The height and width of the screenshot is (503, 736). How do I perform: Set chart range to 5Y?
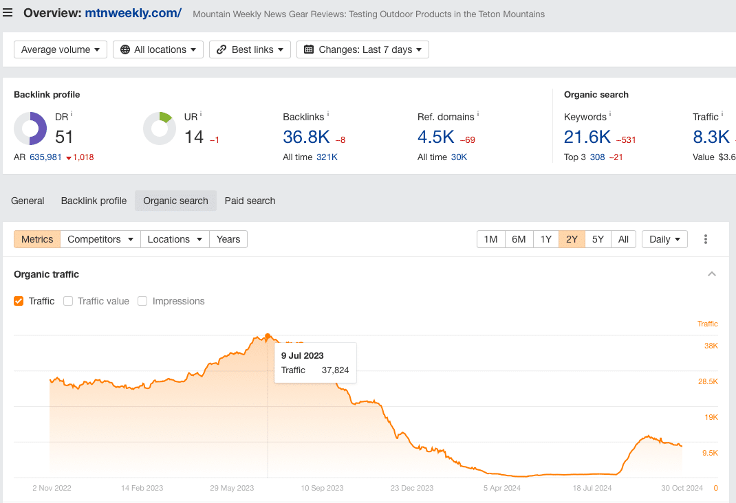pos(598,239)
